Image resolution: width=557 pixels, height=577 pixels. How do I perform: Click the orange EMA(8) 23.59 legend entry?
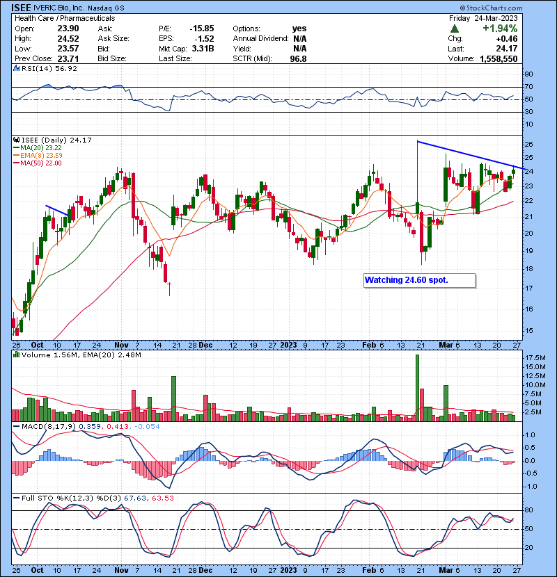(x=38, y=155)
